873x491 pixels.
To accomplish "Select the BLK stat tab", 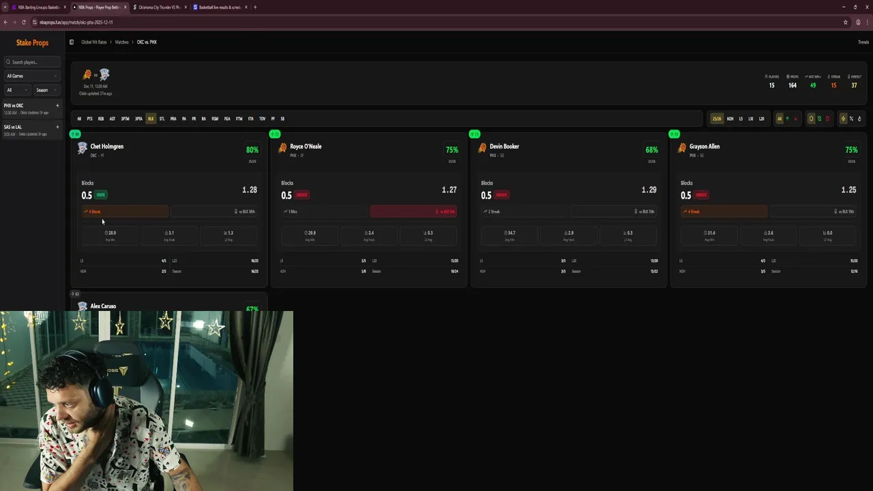I will 151,119.
